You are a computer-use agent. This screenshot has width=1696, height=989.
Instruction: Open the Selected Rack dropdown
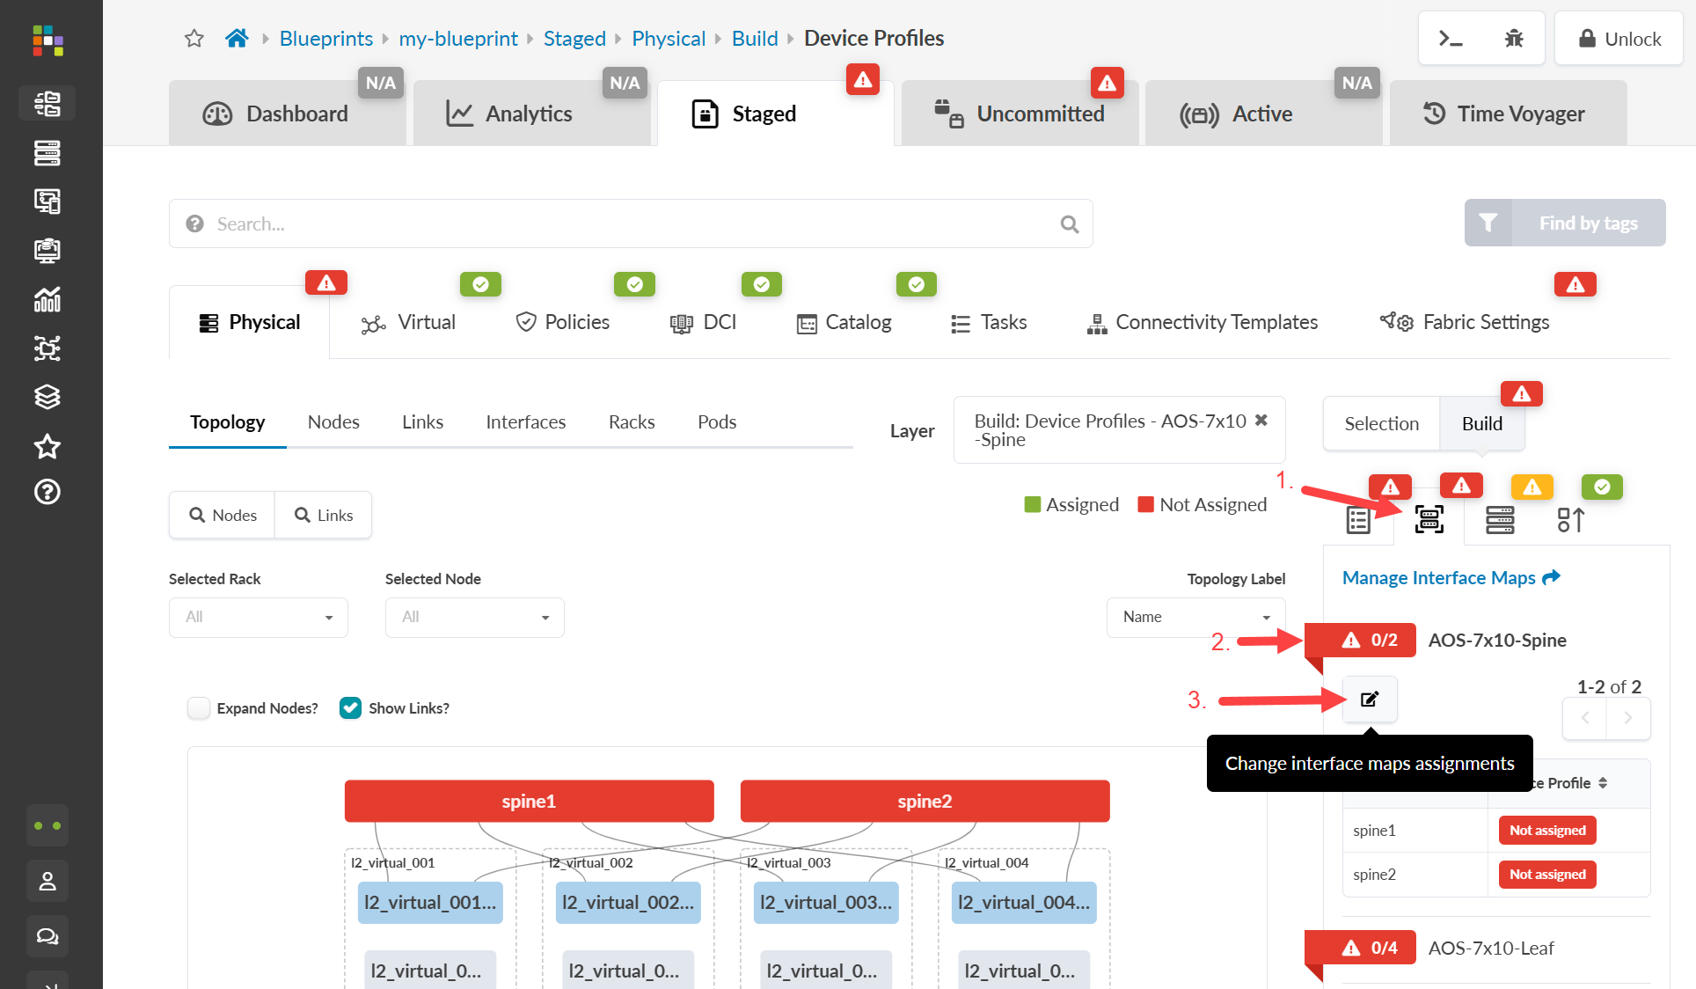click(x=258, y=618)
